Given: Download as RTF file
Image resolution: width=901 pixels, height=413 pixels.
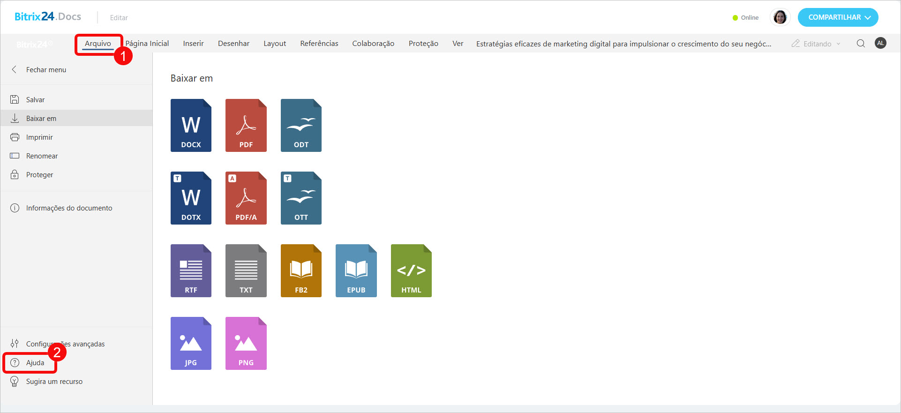Looking at the screenshot, I should (191, 271).
